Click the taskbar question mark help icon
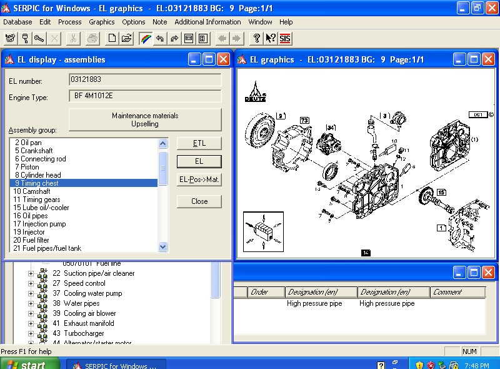Viewport: 500px width, 369px height. 381,365
